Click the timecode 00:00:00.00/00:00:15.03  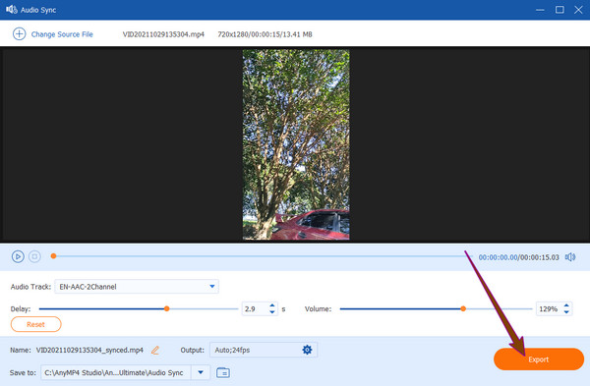tap(518, 257)
